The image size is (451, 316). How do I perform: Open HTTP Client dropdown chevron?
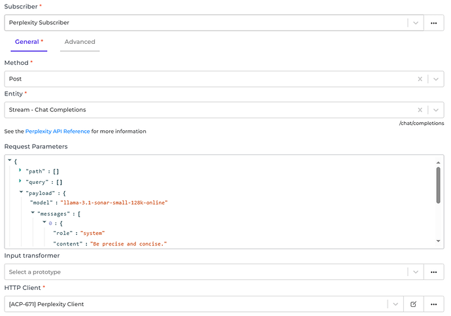click(x=395, y=304)
